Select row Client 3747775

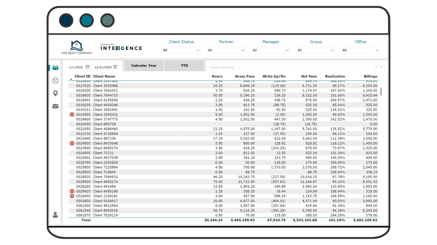click(224, 119)
